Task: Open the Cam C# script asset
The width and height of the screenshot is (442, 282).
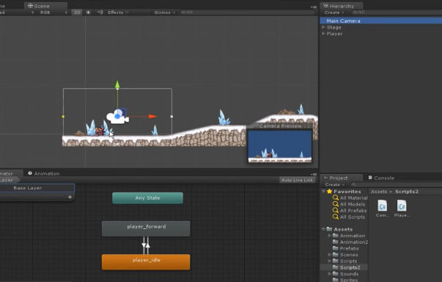Action: pos(382,209)
